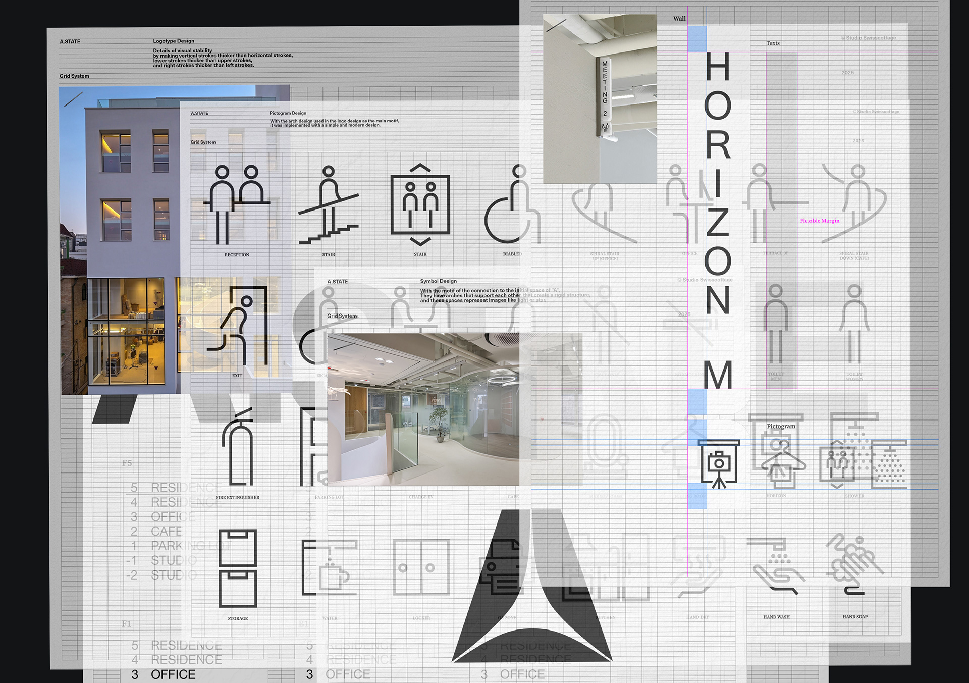Select the person-on-stairs STAIR pictogram

point(329,205)
